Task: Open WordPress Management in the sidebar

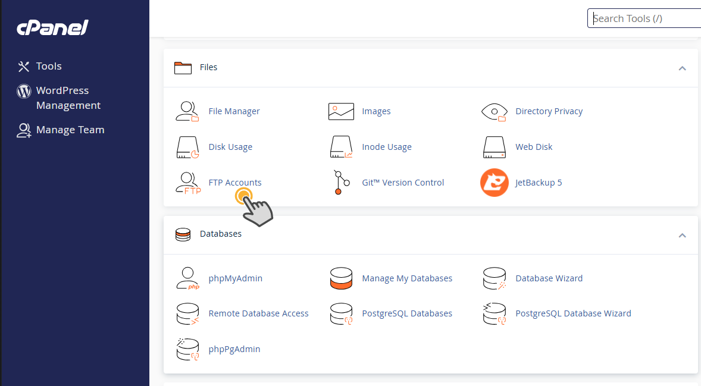Action: (68, 98)
